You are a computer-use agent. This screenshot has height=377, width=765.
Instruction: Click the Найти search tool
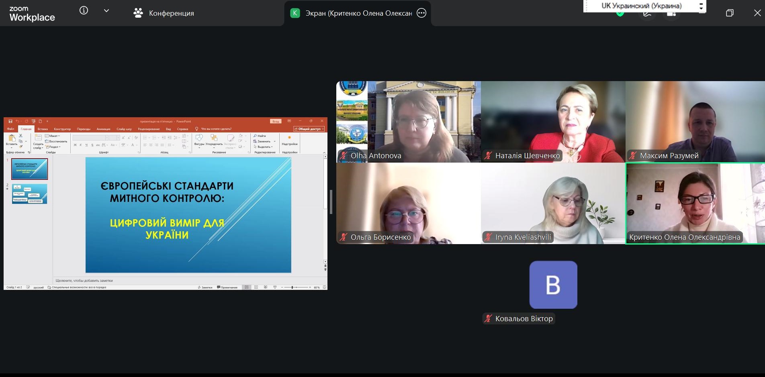pyautogui.click(x=260, y=136)
